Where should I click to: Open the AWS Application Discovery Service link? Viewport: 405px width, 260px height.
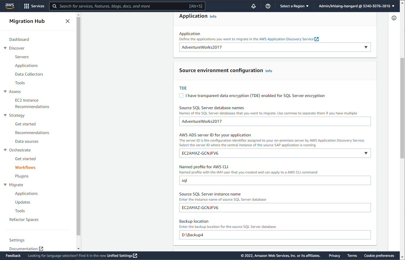(x=286, y=39)
